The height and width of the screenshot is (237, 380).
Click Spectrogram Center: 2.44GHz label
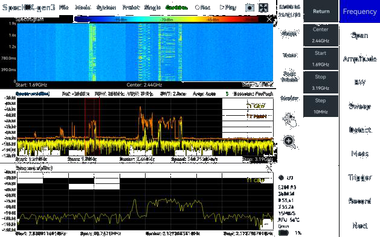point(144,85)
